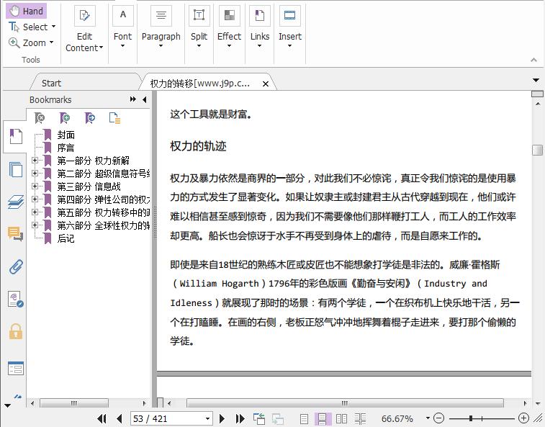
Task: Switch to continuous page view
Action: (x=323, y=418)
